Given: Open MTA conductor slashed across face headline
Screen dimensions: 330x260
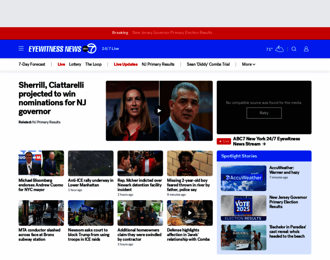Looking at the screenshot, I should point(40,235).
